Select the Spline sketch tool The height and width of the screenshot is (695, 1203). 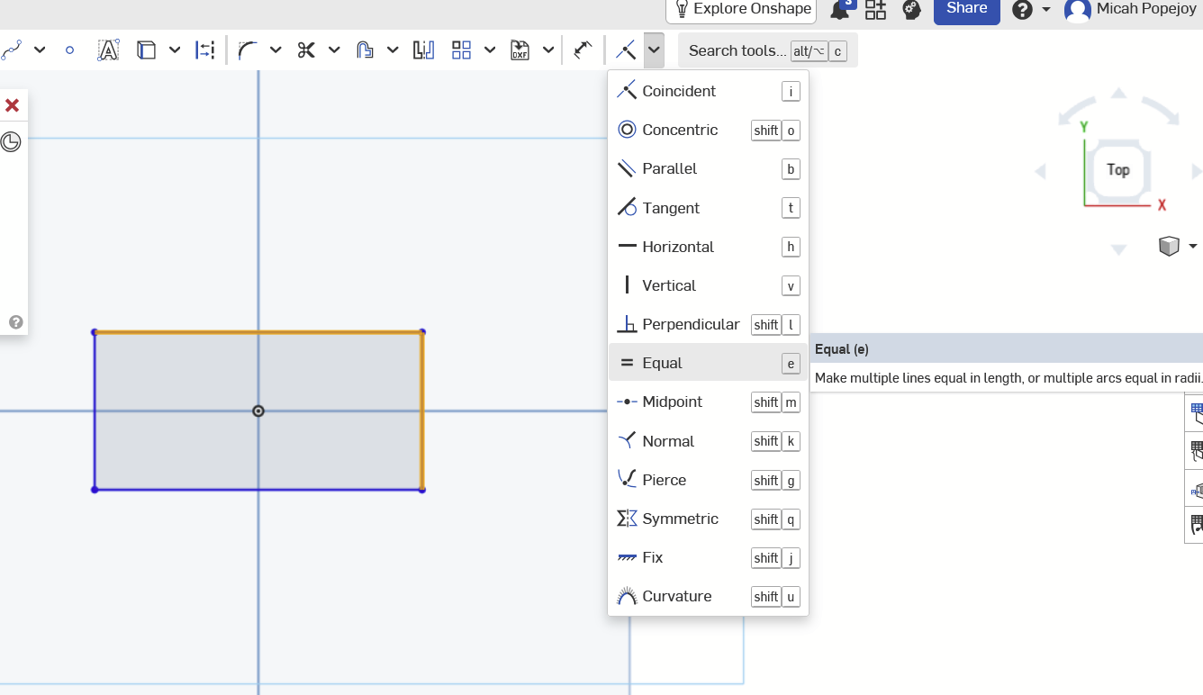pos(12,50)
